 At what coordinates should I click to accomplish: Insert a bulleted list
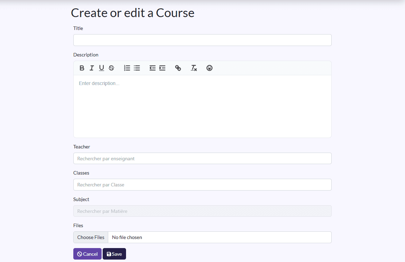(137, 68)
